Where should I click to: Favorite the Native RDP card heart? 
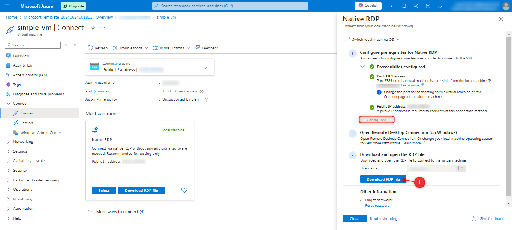click(x=184, y=190)
